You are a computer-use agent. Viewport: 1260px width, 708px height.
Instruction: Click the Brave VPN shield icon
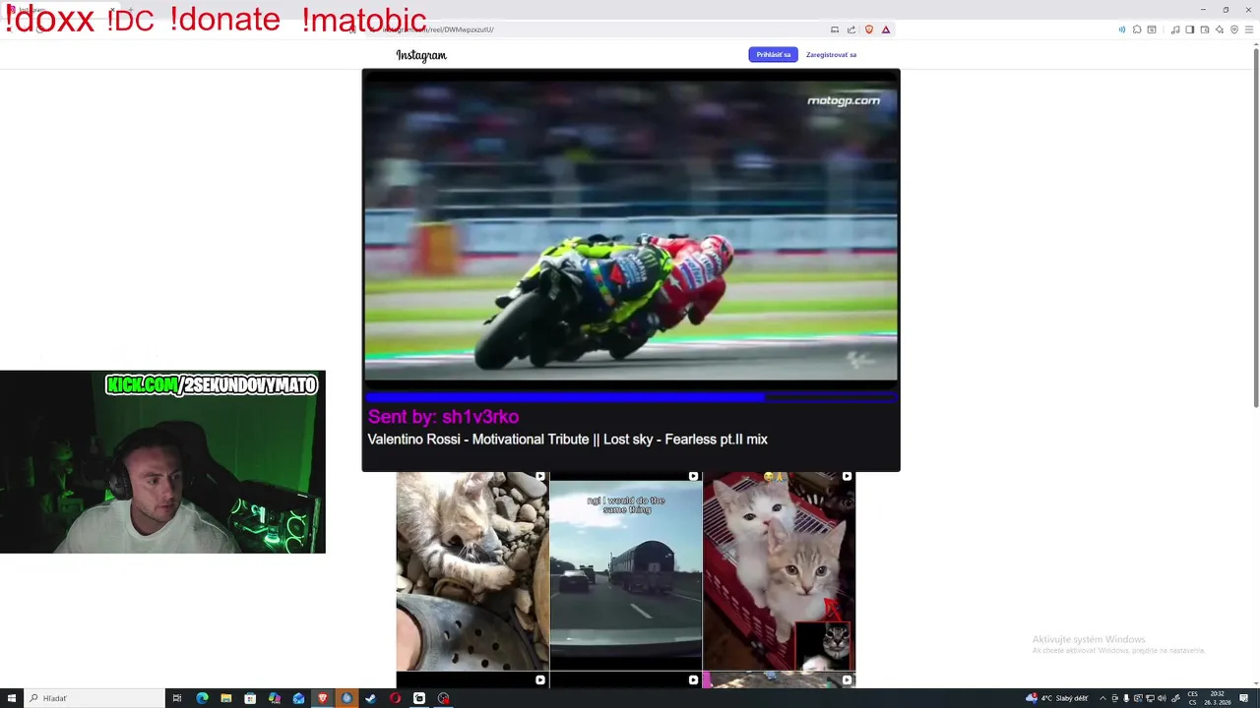tap(1234, 29)
